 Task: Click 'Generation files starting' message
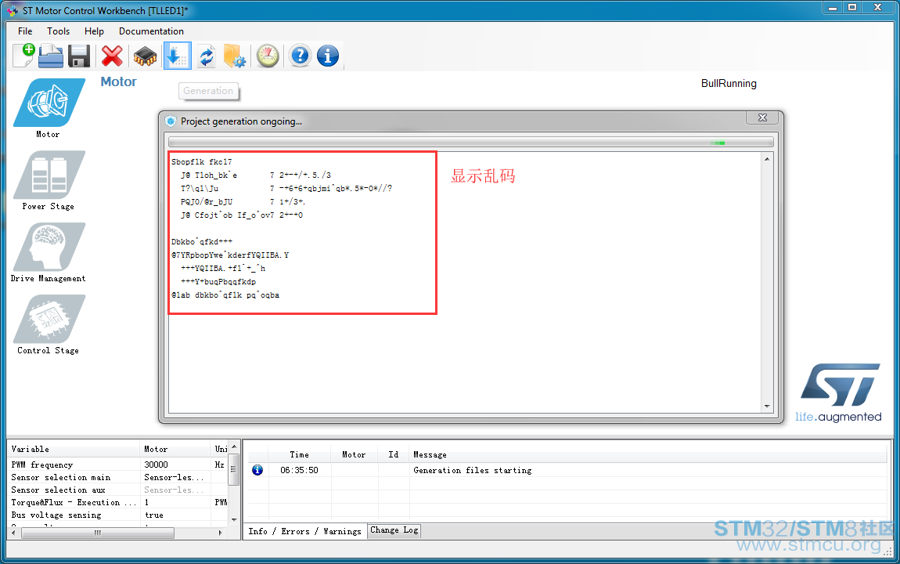coord(473,470)
